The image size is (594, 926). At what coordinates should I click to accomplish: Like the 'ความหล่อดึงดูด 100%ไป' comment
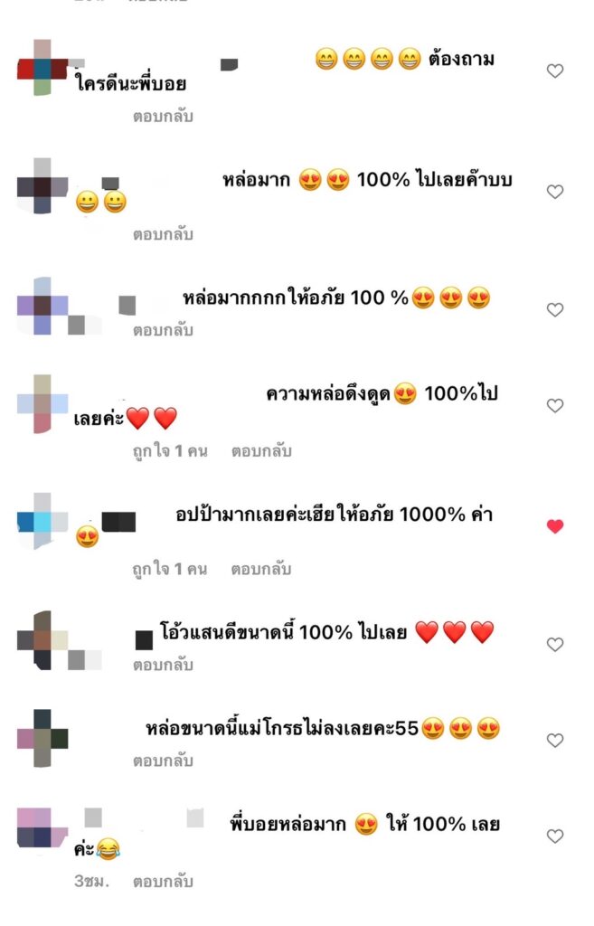click(x=554, y=406)
